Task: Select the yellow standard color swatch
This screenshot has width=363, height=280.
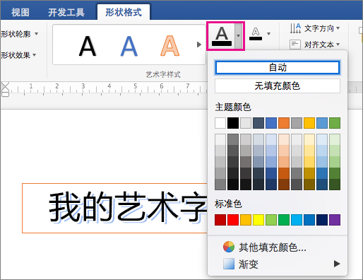Action: [258, 220]
